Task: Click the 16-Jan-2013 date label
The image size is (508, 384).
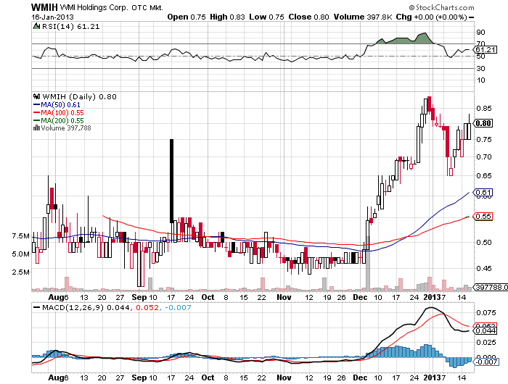Action: [52, 17]
